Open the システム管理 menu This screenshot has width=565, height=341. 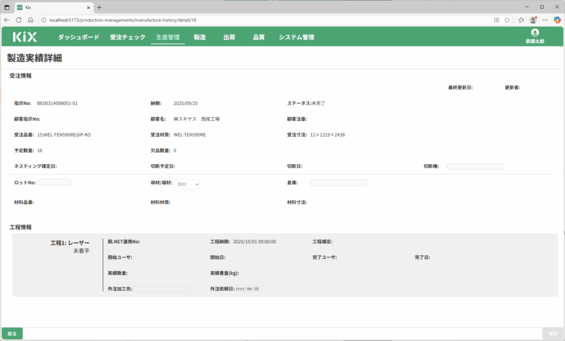296,37
